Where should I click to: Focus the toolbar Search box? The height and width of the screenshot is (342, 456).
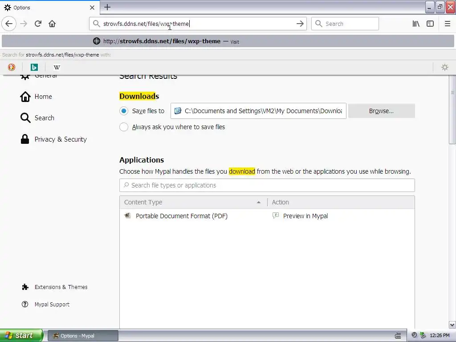(x=345, y=24)
